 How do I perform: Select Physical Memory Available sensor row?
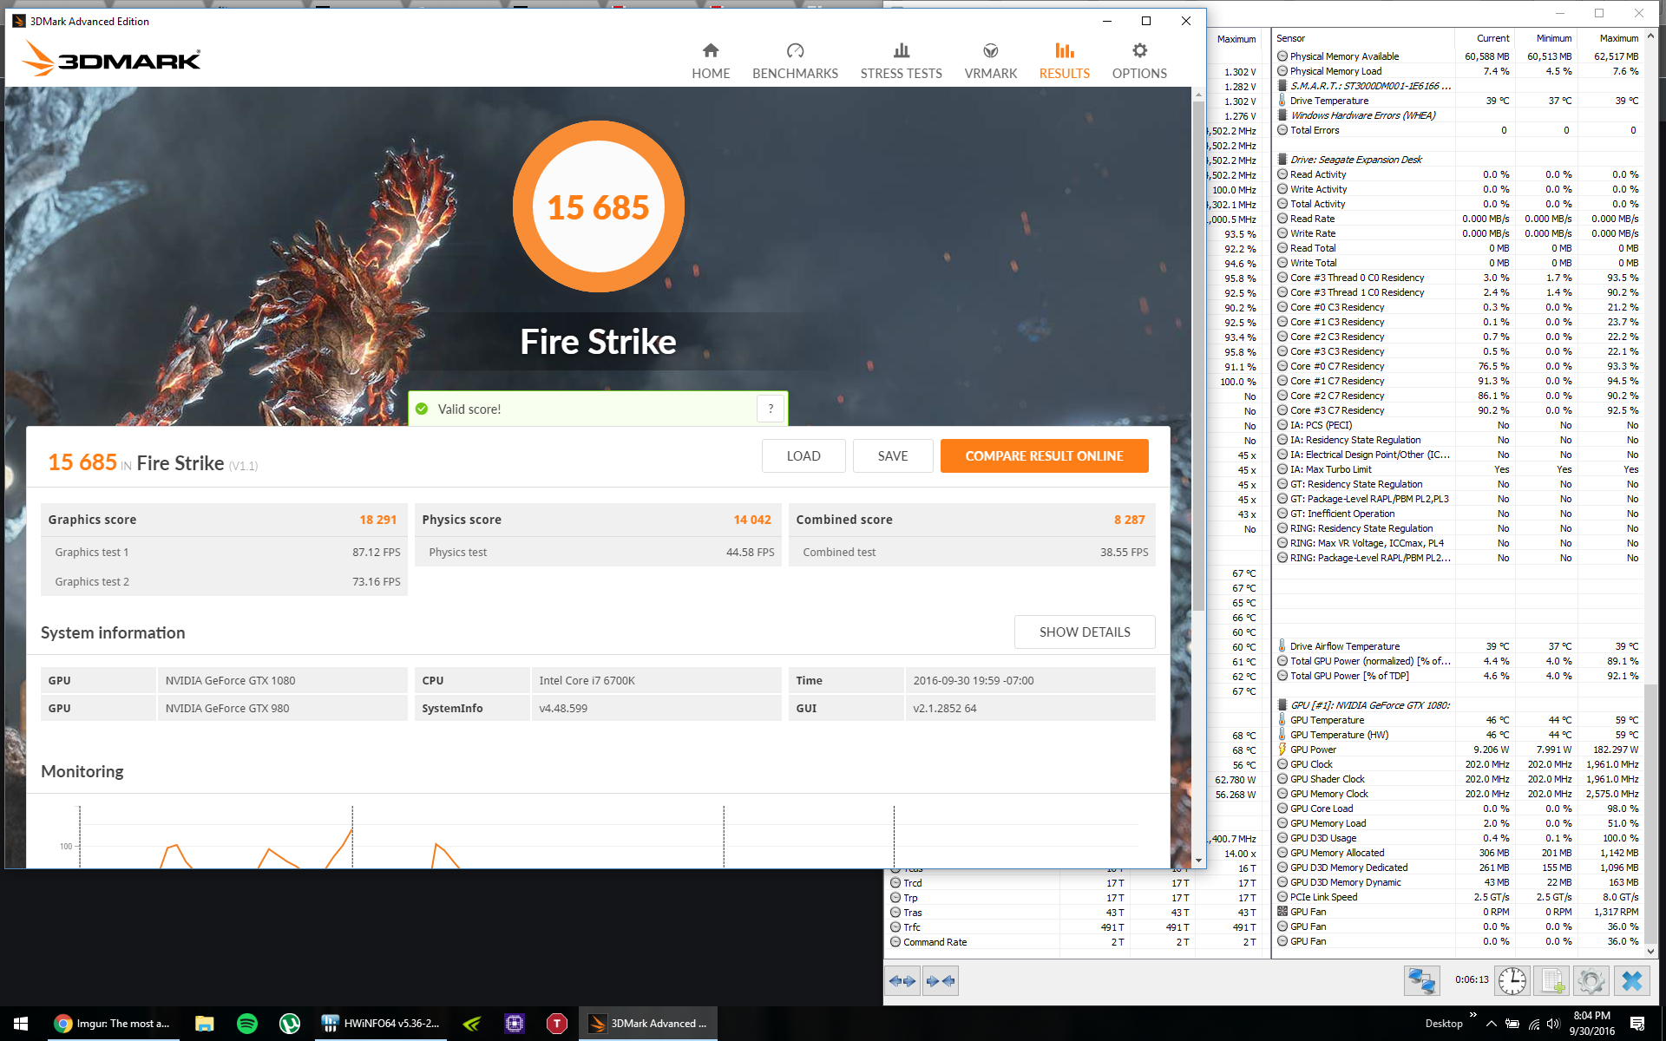pos(1459,56)
